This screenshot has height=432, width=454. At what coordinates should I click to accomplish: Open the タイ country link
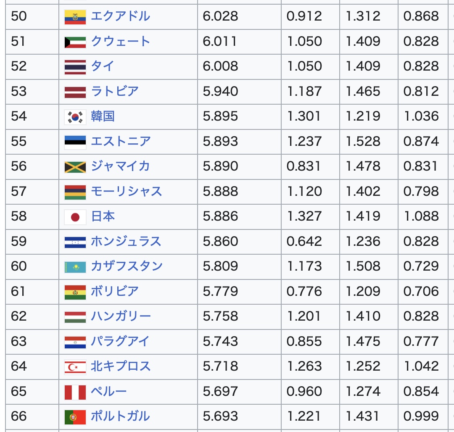click(103, 66)
